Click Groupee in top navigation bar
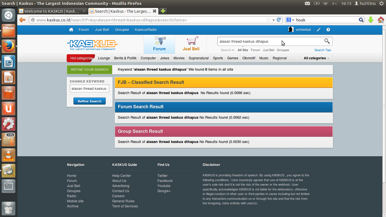Viewport: 386px width, 217px height. tap(122, 30)
